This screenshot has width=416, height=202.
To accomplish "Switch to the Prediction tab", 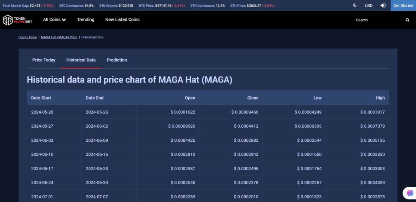I will coord(117,60).
